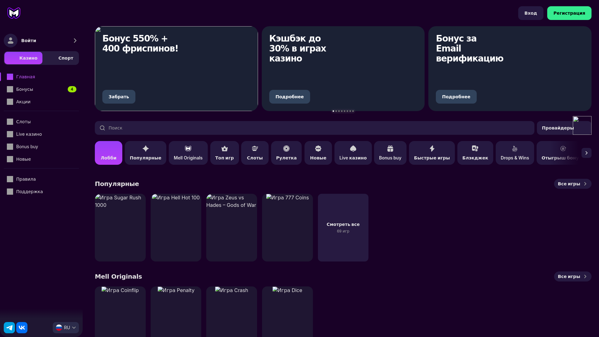Select the last banner carousel dot

353,111
